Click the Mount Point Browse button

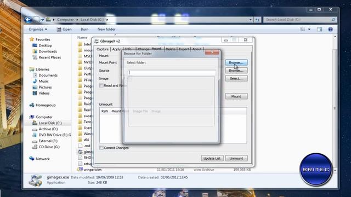236,62
